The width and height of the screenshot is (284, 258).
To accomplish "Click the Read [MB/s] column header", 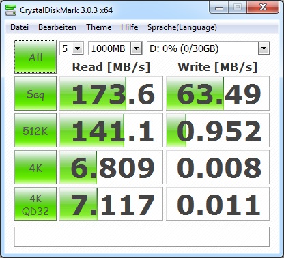I will point(111,68).
